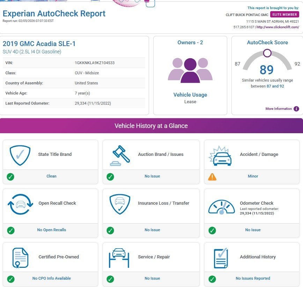Image resolution: width=303 pixels, height=287 pixels.
Task: Click the Certified Pre-Owned certificate icon
Action: (x=20, y=257)
